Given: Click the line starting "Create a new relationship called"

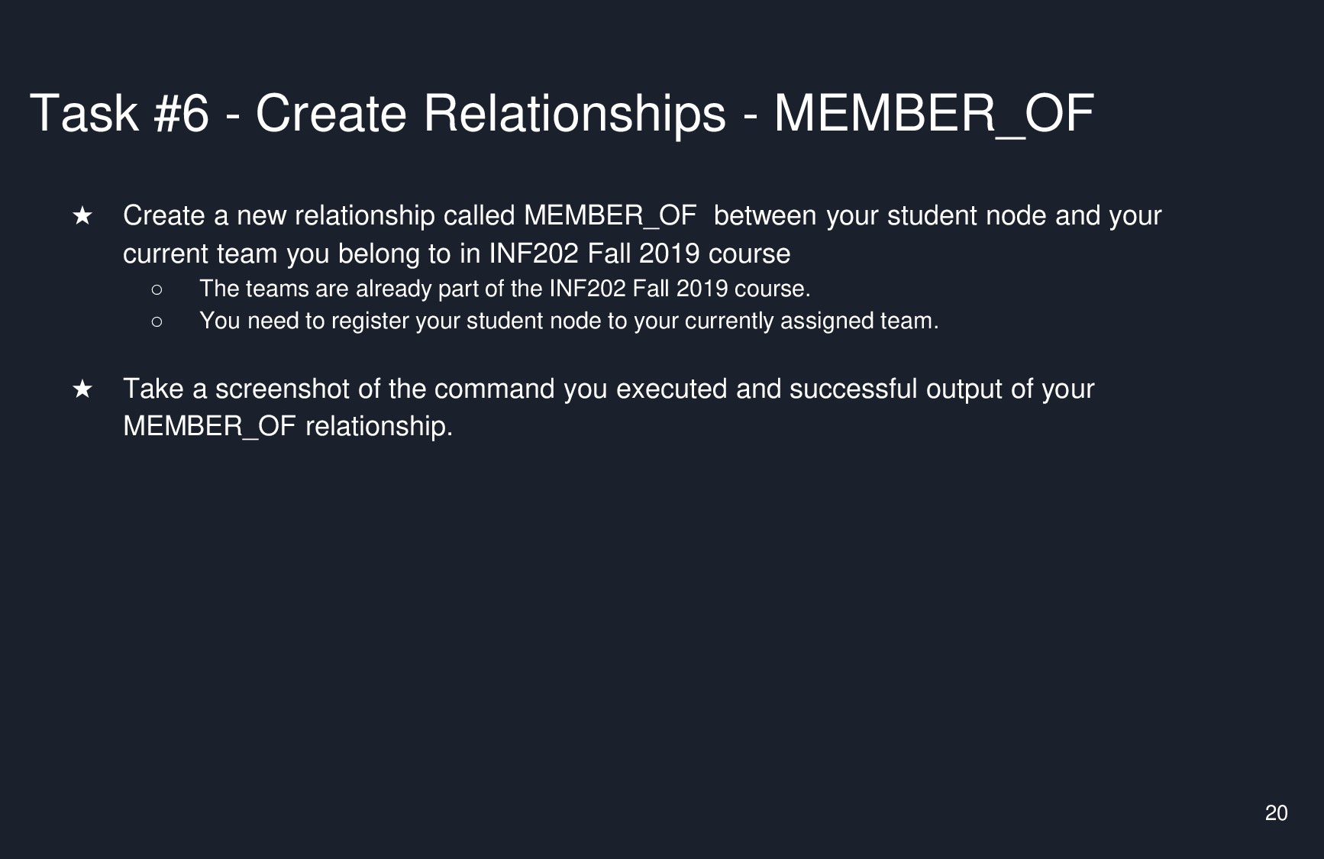Looking at the screenshot, I should [x=641, y=216].
